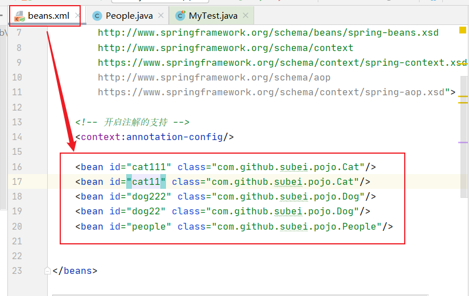This screenshot has height=296, width=469.
Task: Click the highlighted cat11 id value
Action: (x=146, y=182)
